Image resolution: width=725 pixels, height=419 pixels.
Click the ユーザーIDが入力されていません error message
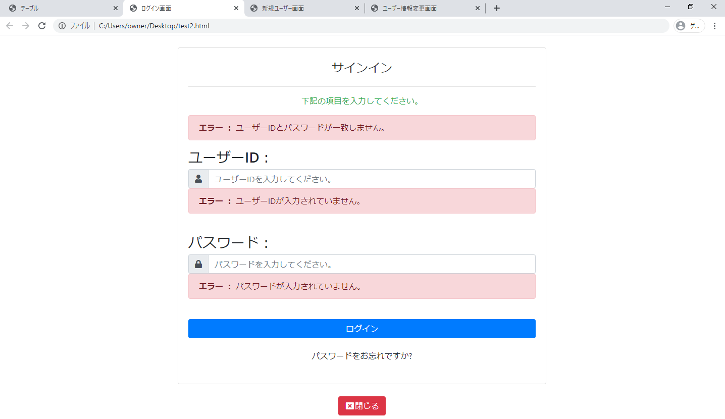pos(362,201)
